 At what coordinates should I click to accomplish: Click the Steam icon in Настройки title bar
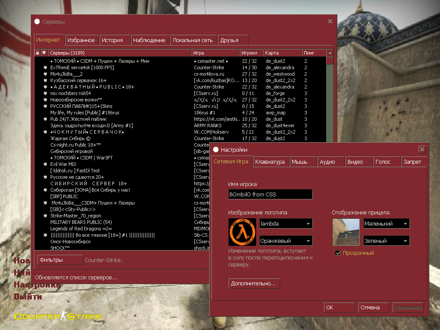coord(216,150)
